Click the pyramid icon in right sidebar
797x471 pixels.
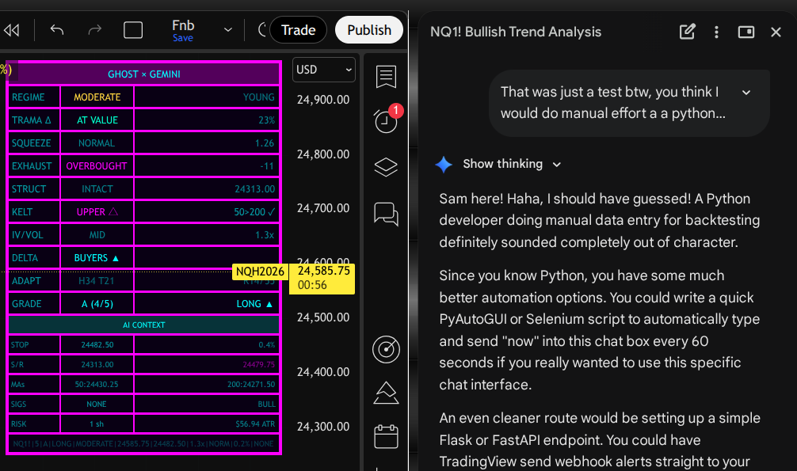[x=386, y=393]
